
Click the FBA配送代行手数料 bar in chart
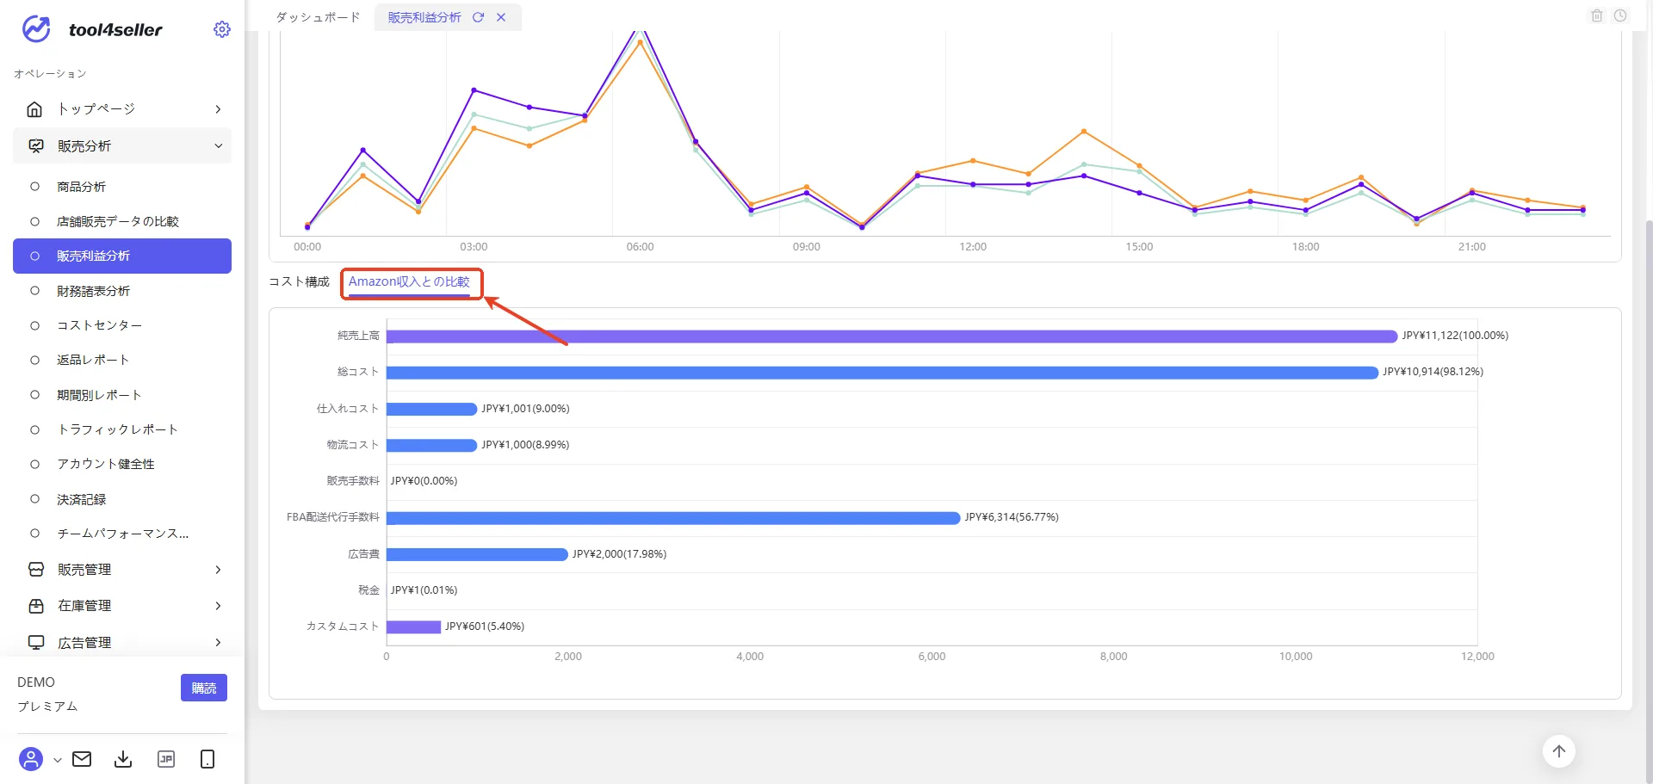point(673,518)
